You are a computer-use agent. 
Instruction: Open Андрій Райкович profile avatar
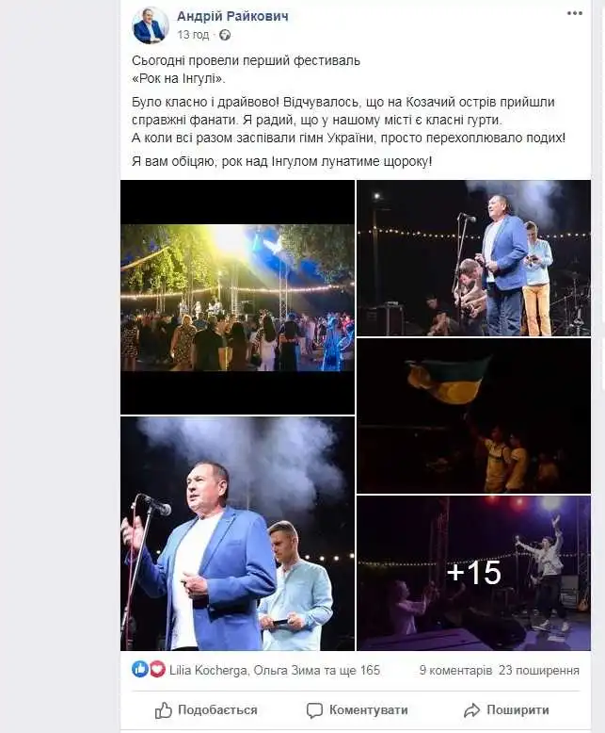pyautogui.click(x=150, y=24)
